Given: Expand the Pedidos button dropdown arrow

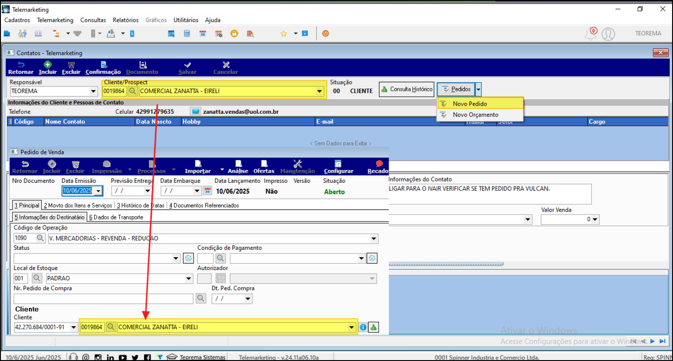Looking at the screenshot, I should click(x=478, y=89).
